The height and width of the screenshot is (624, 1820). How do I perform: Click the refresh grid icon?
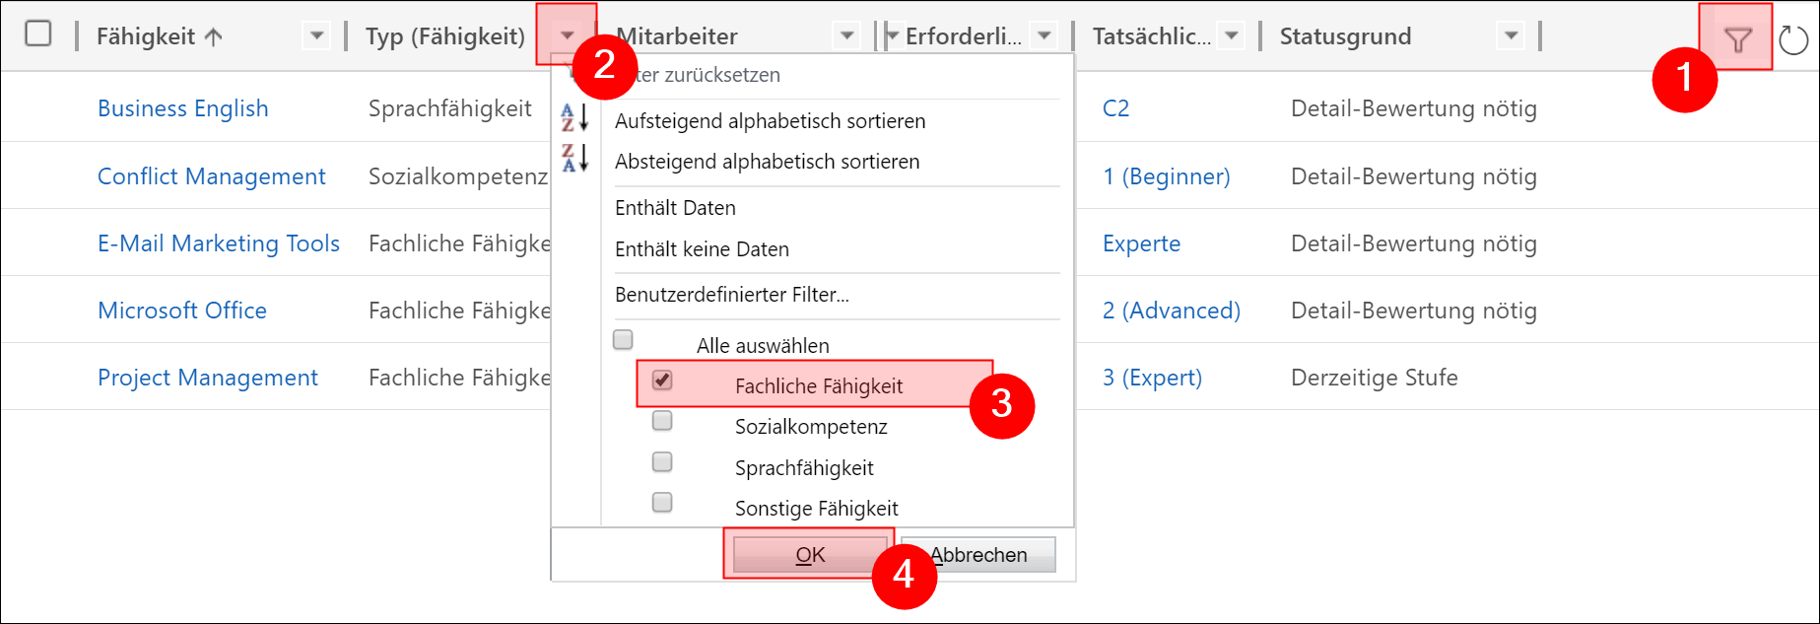[1793, 40]
